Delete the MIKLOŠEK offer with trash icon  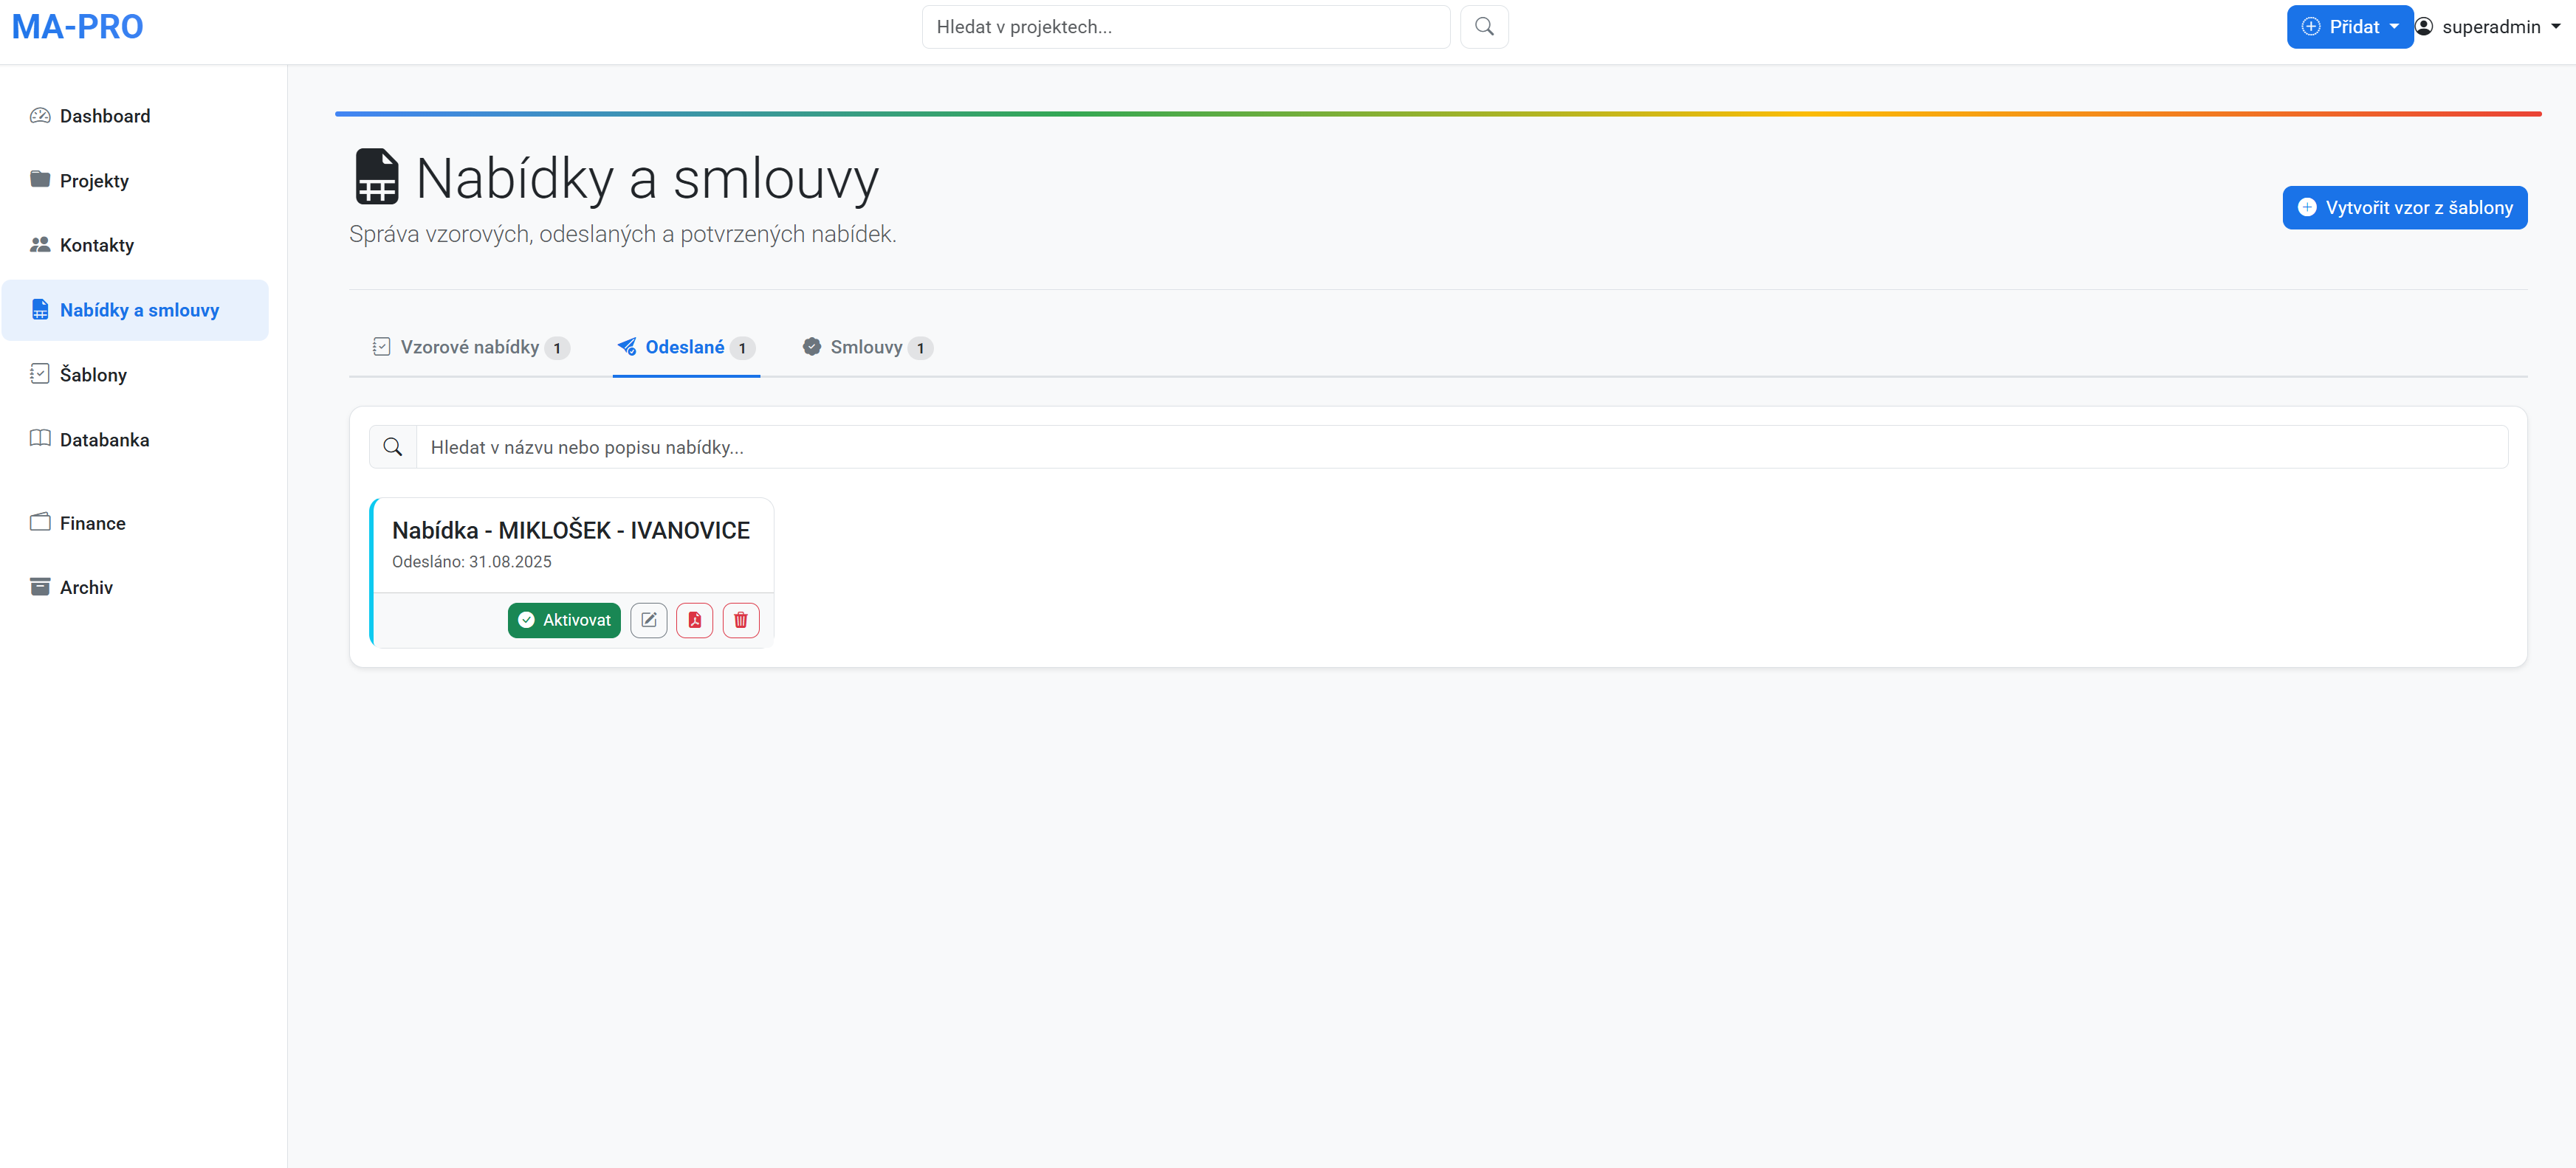pyautogui.click(x=740, y=620)
